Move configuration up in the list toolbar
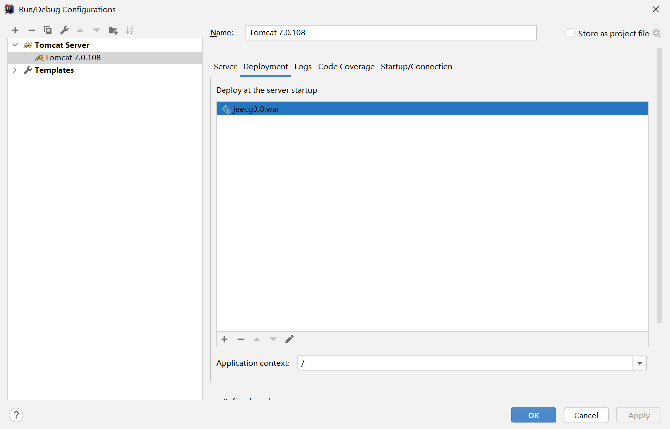Screen dimensions: 670x429 click(x=80, y=30)
